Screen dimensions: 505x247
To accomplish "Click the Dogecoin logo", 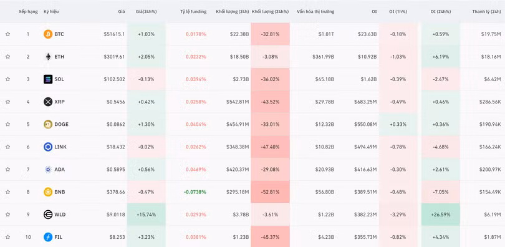I will (x=48, y=124).
